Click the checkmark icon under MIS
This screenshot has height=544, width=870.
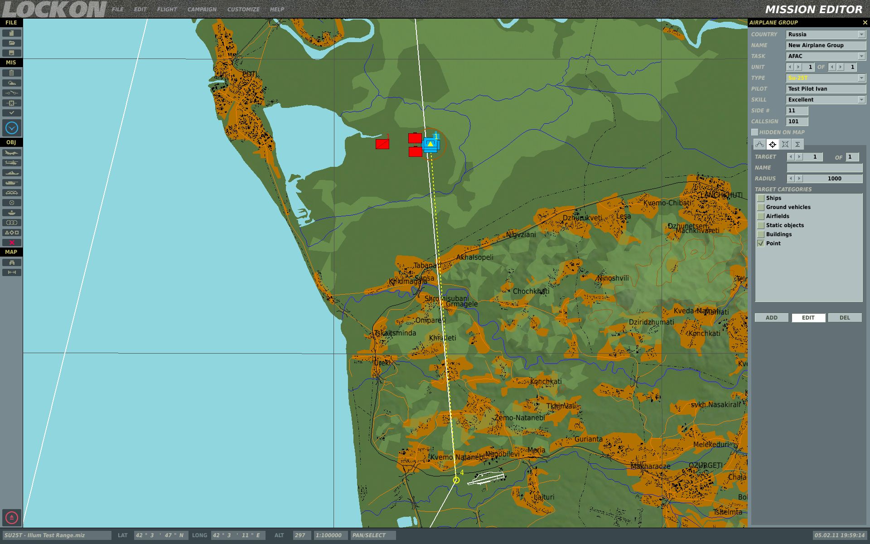[x=12, y=113]
